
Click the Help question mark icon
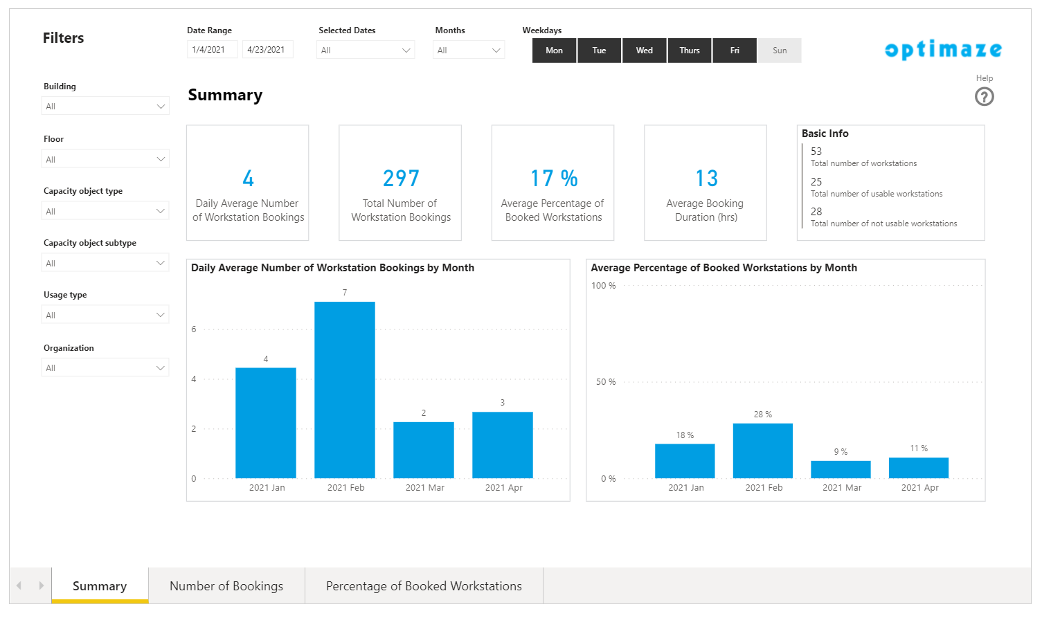984,97
